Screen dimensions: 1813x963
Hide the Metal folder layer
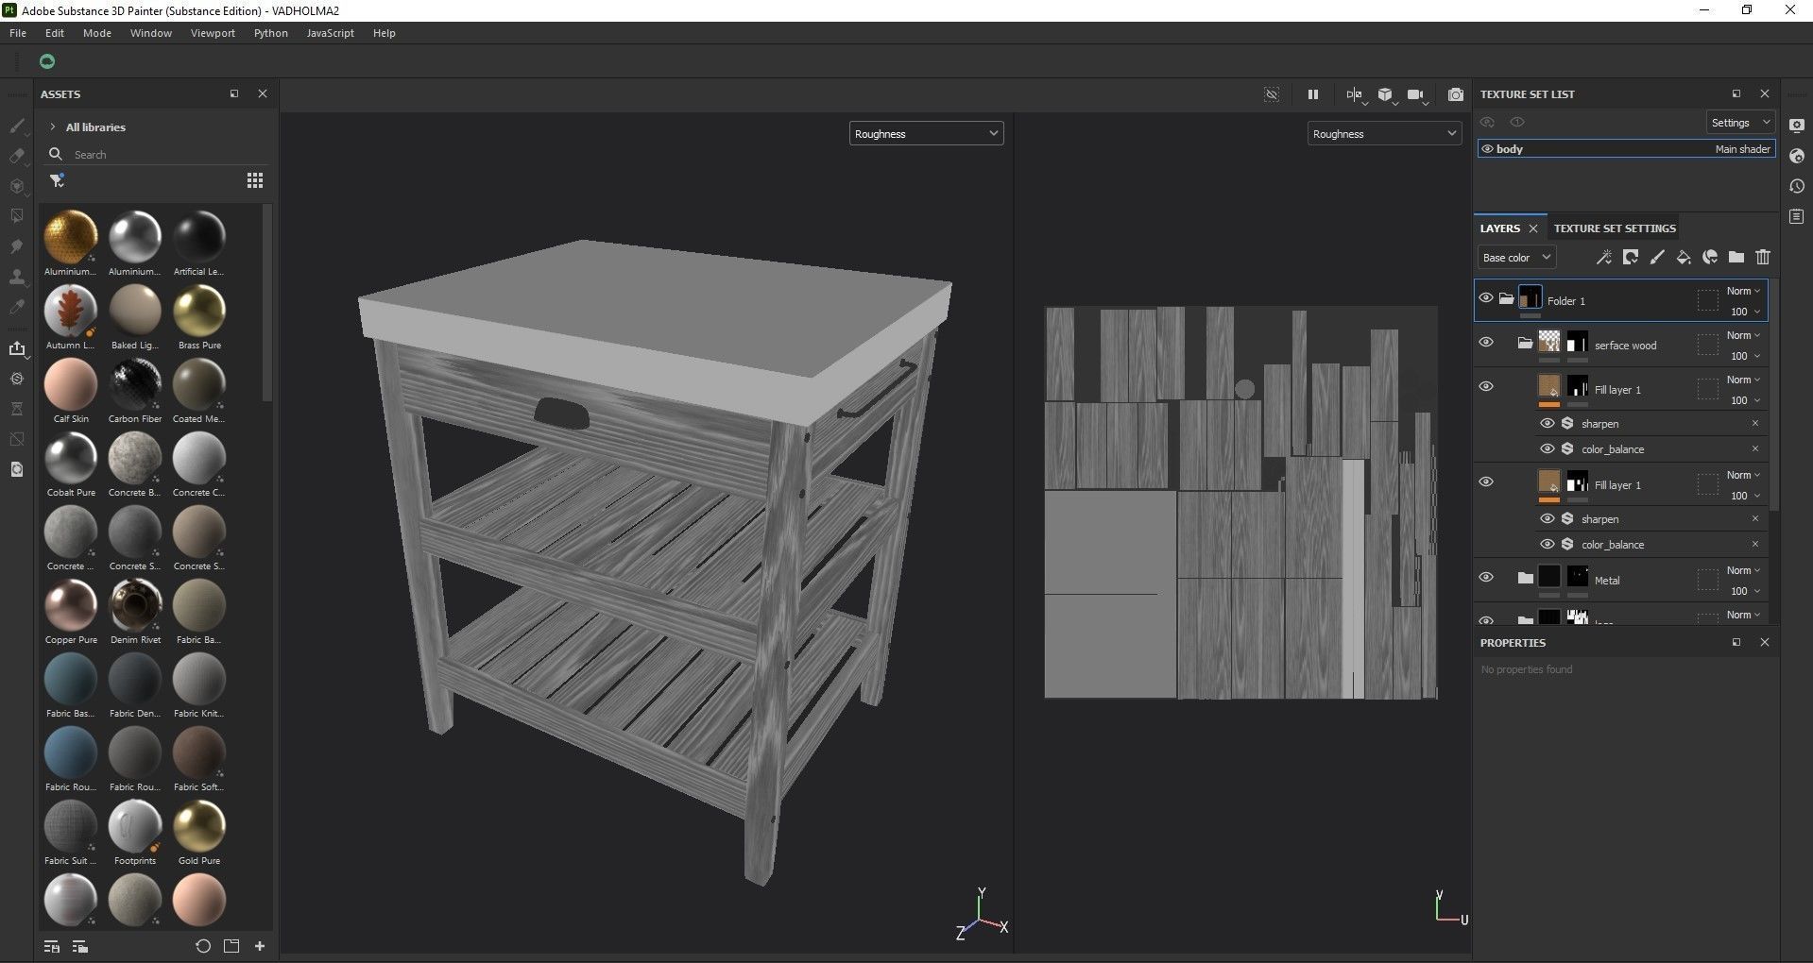1486,577
